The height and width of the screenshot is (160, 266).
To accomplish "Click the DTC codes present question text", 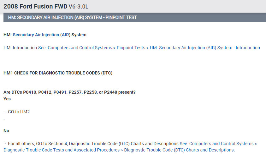I will [x=69, y=92].
